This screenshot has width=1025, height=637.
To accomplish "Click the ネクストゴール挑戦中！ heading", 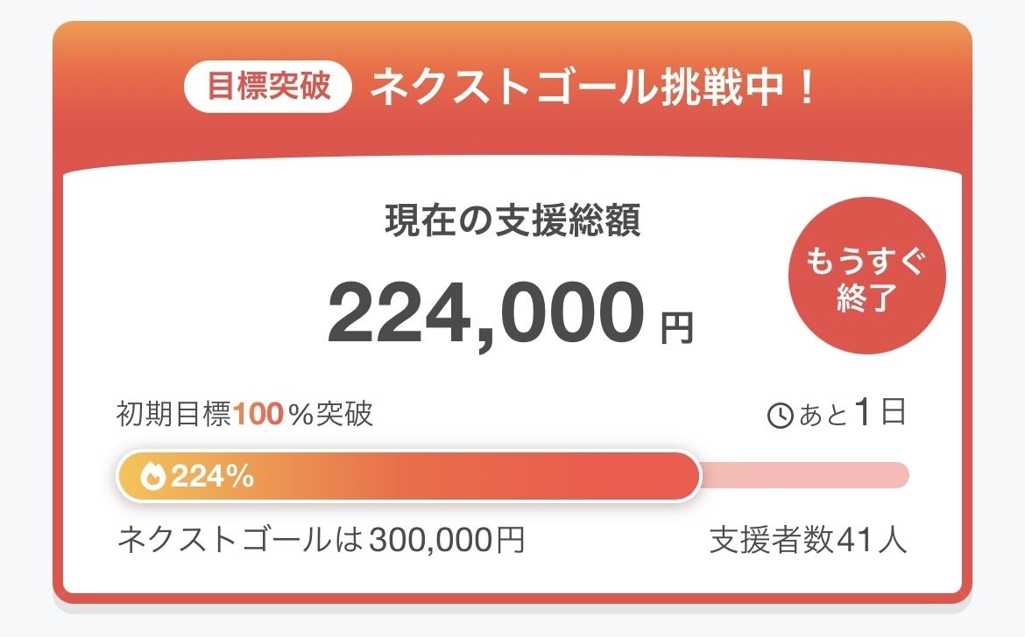I will [593, 88].
